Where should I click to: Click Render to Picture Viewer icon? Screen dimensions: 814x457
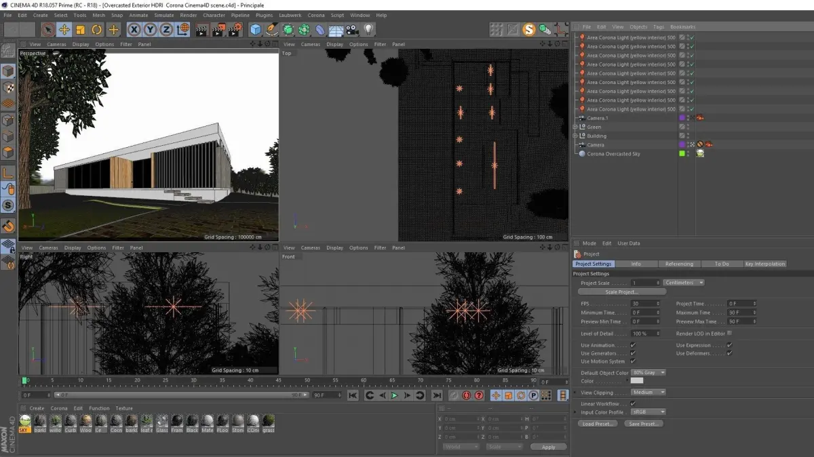218,29
